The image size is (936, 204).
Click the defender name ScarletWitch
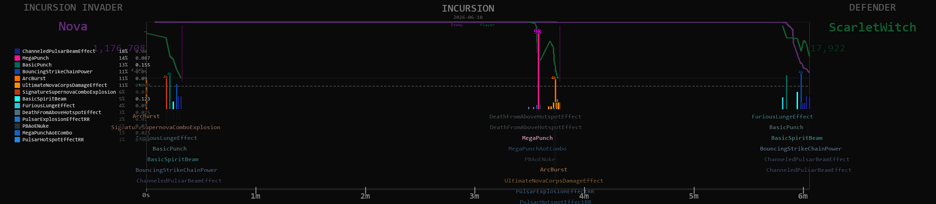click(873, 27)
